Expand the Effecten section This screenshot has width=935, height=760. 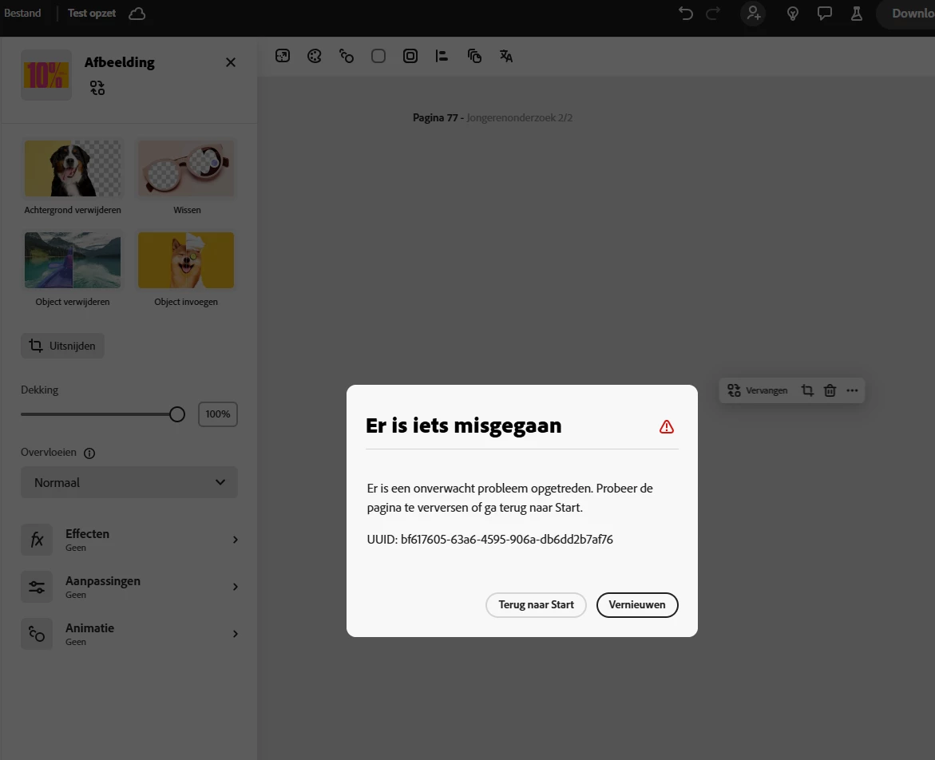pos(129,540)
